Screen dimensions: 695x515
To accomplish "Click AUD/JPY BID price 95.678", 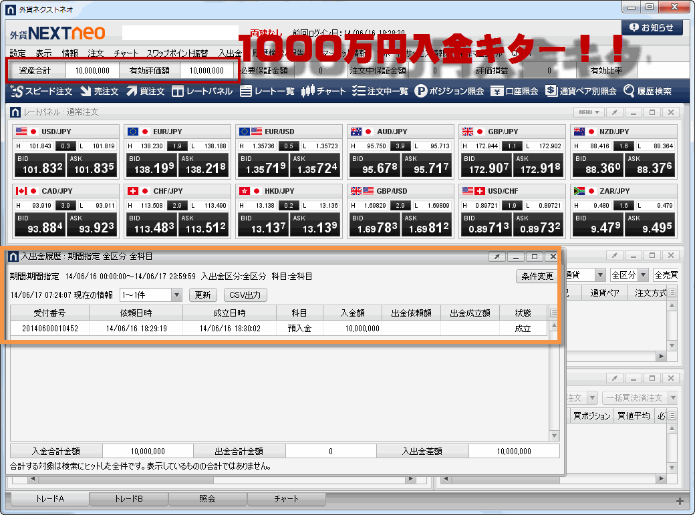I will pos(375,165).
